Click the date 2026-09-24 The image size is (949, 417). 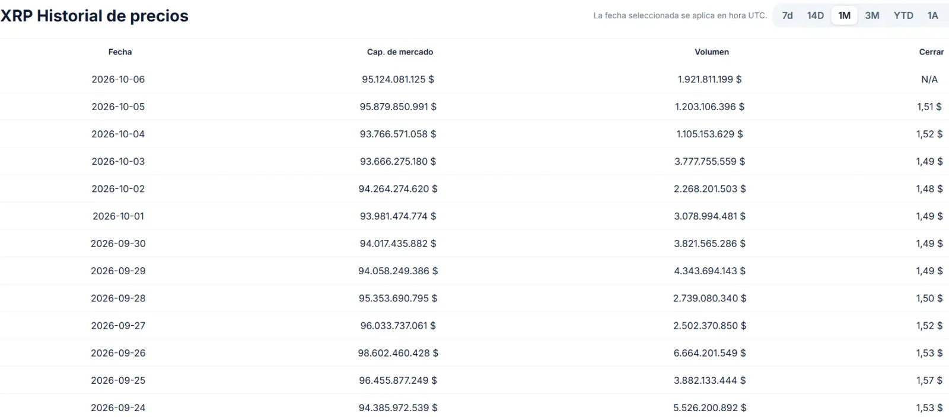point(118,408)
